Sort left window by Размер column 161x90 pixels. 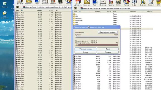(39, 10)
